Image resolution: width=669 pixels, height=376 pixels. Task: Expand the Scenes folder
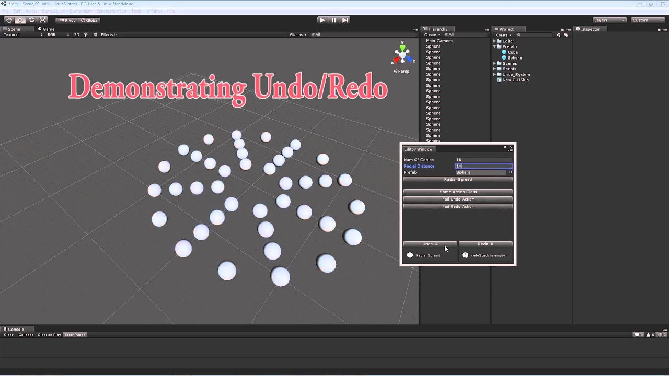tap(494, 63)
